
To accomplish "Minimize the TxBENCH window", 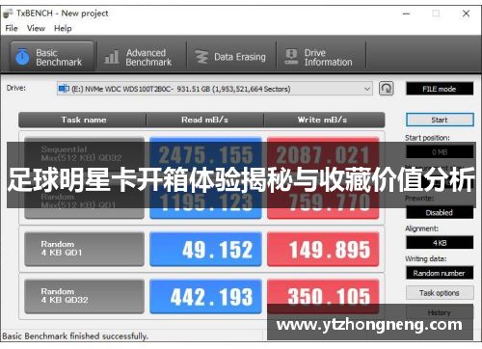I will tap(407, 13).
